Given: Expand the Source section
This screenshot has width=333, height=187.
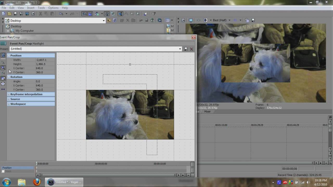Looking at the screenshot, I should tap(9, 99).
